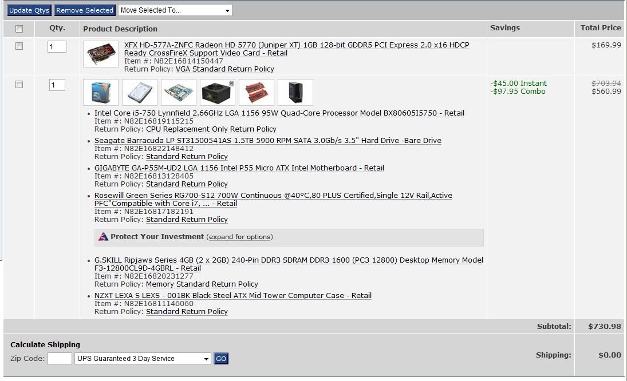Click the $169.99 total price value
This screenshot has height=381, width=627.
(606, 45)
